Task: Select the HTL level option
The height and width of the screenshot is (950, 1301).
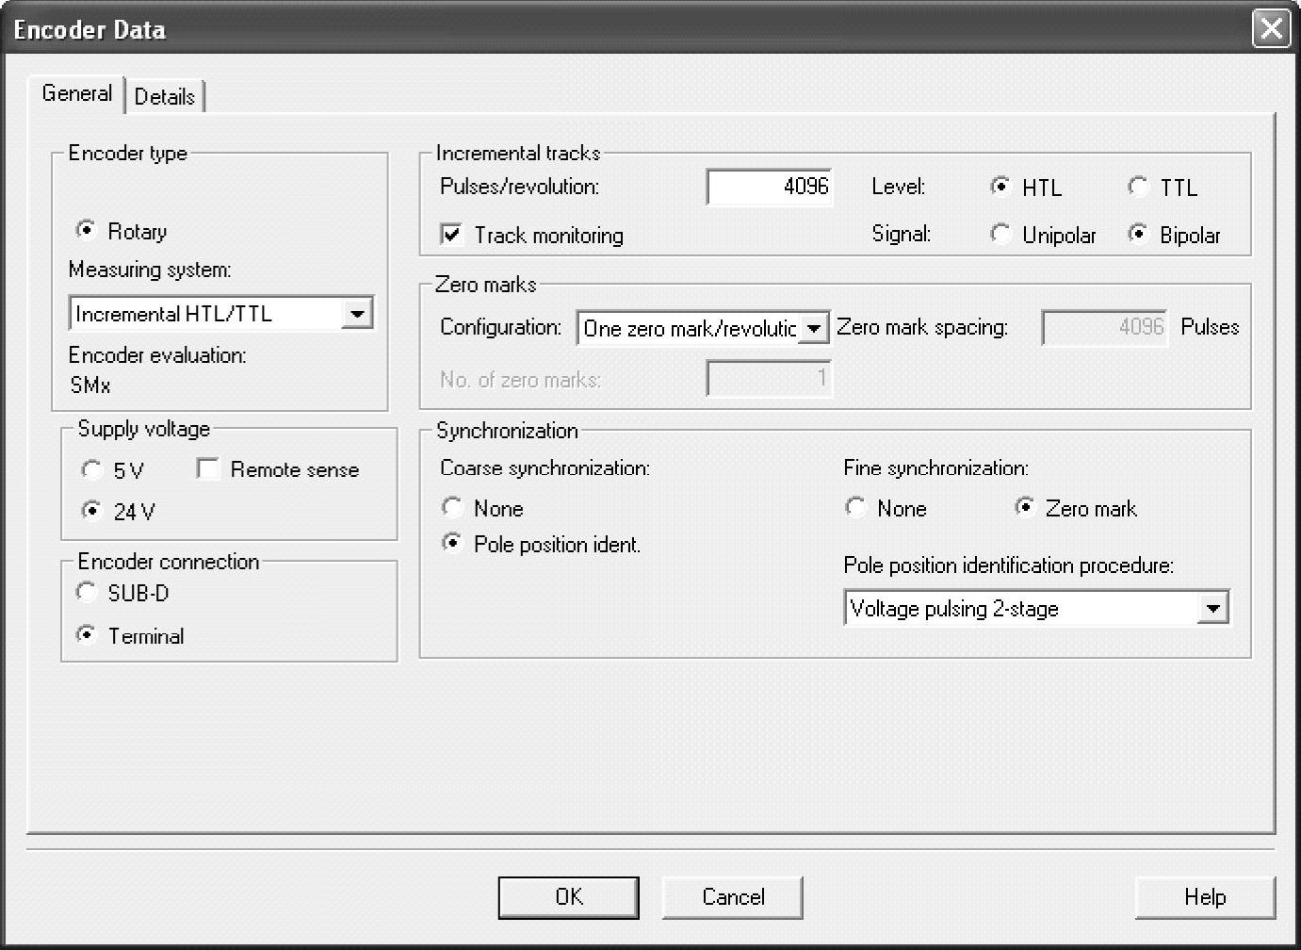Action: pos(1000,187)
